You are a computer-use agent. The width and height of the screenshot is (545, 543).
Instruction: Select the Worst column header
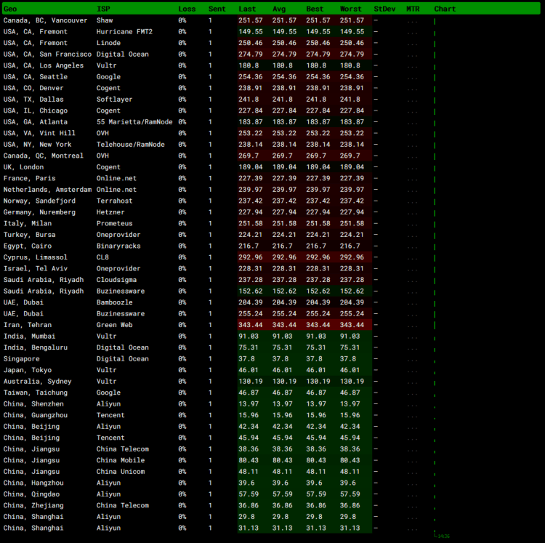click(x=351, y=9)
